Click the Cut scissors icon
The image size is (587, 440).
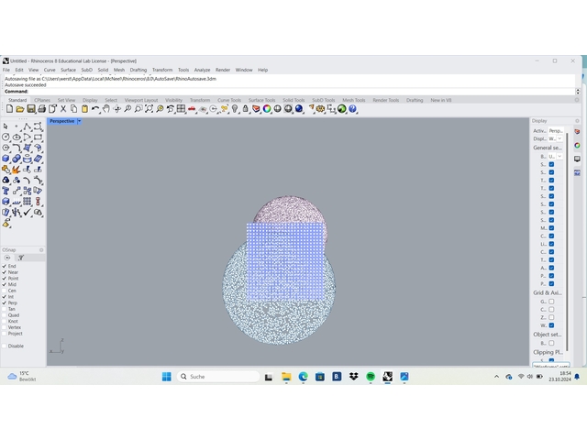tap(63, 109)
